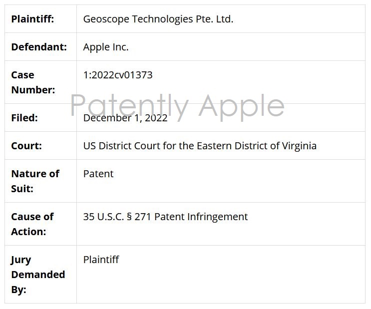Select case number 1:2022cv01373

[118, 75]
